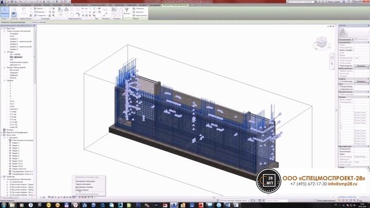Image resolution: width=370 pixels, height=208 pixels.
Task: Open the Вставка ribbon tab
Action: pyautogui.click(x=47, y=5)
